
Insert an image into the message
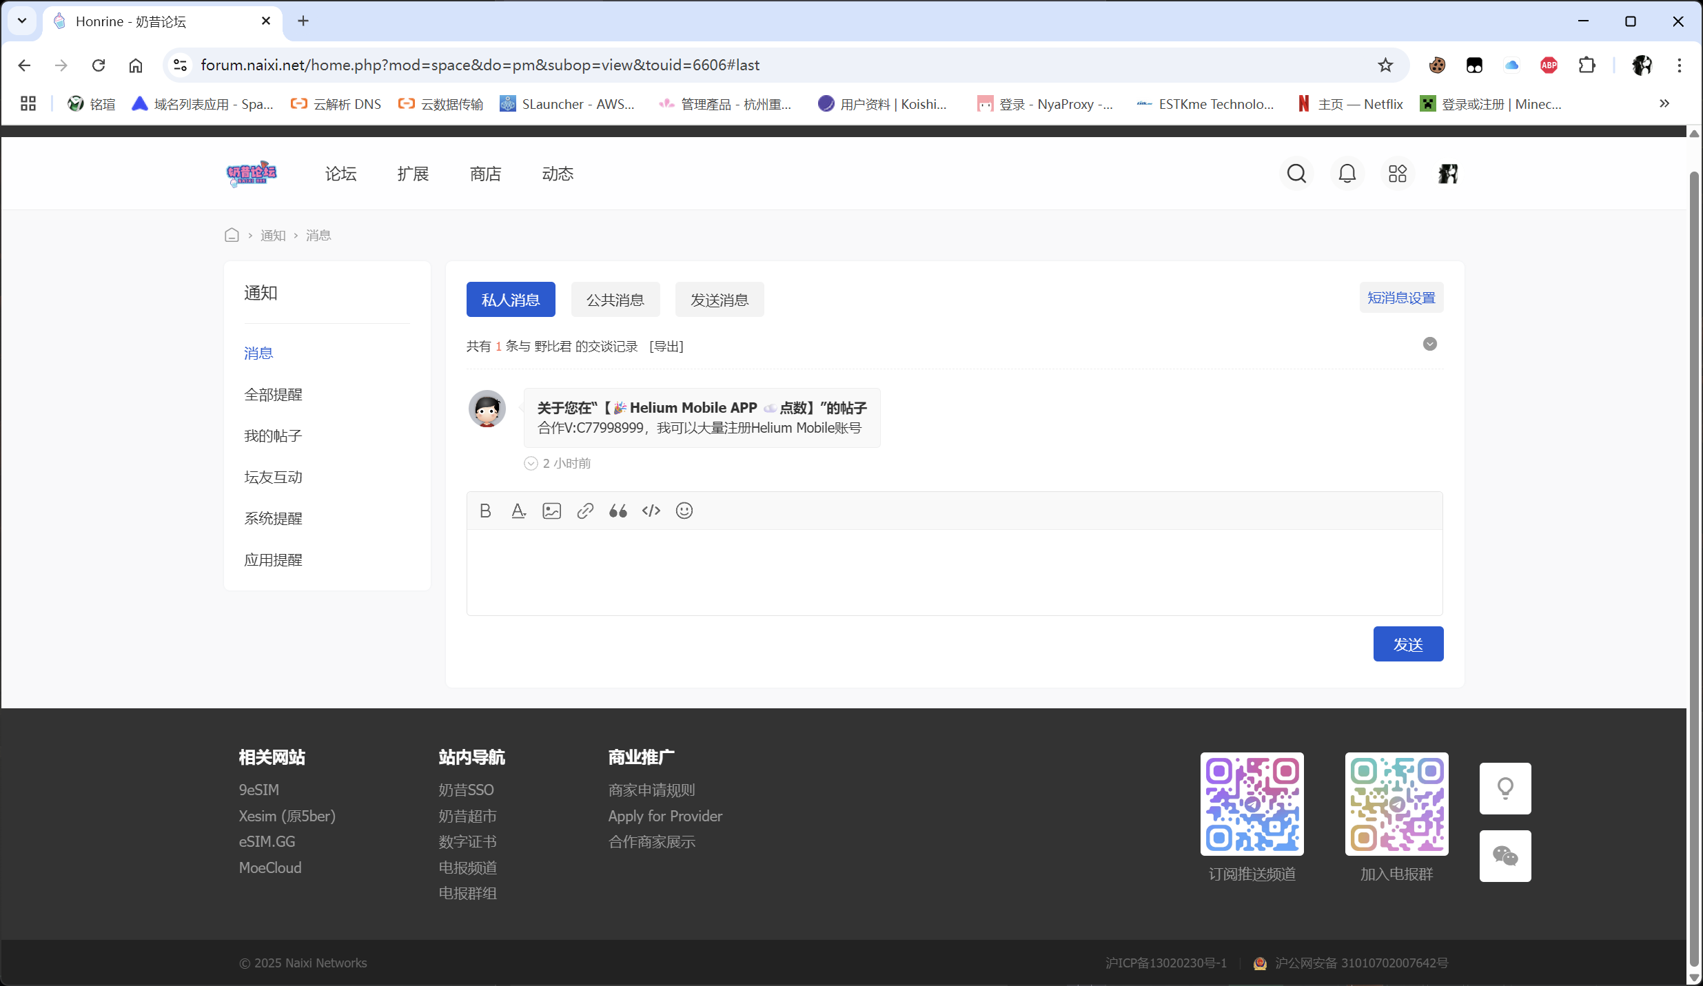[x=551, y=511]
